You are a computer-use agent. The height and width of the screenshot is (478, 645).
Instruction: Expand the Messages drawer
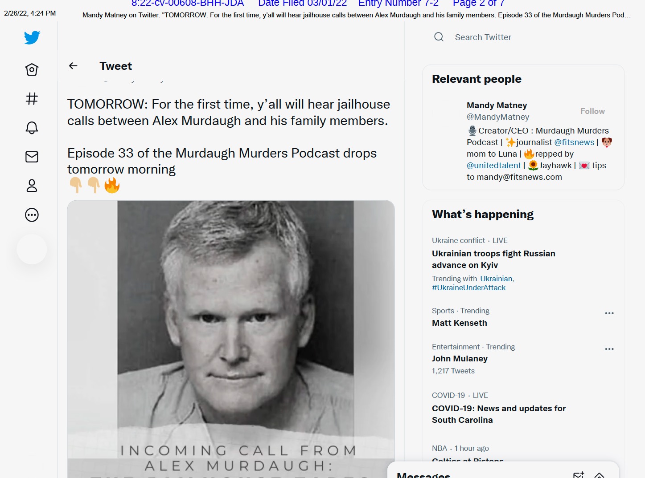pos(599,475)
